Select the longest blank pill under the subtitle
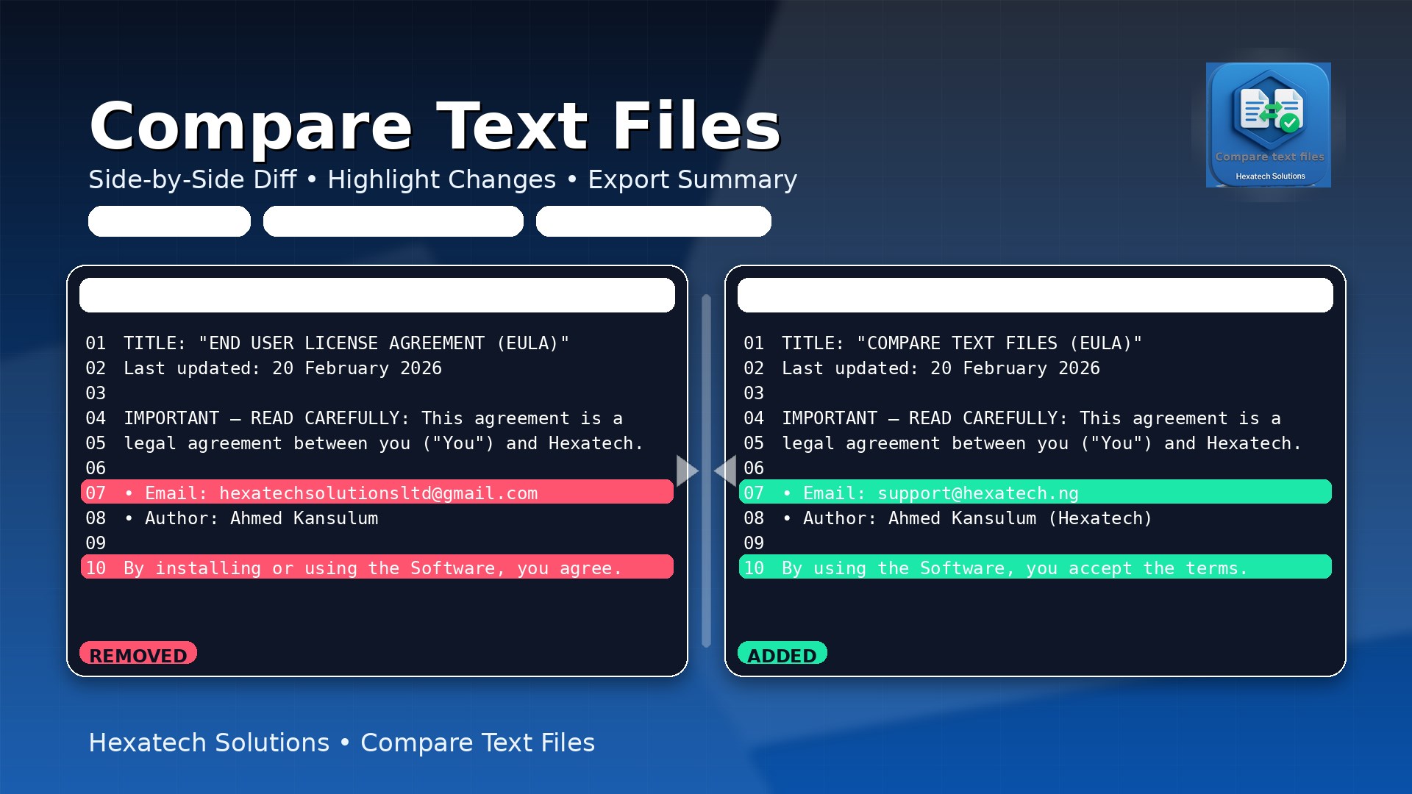This screenshot has width=1412, height=794. [x=393, y=221]
